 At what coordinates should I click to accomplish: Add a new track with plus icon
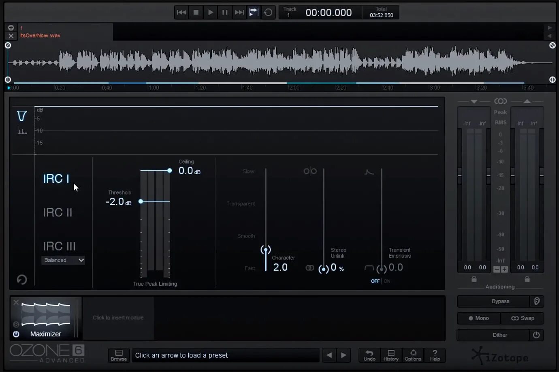(x=11, y=28)
